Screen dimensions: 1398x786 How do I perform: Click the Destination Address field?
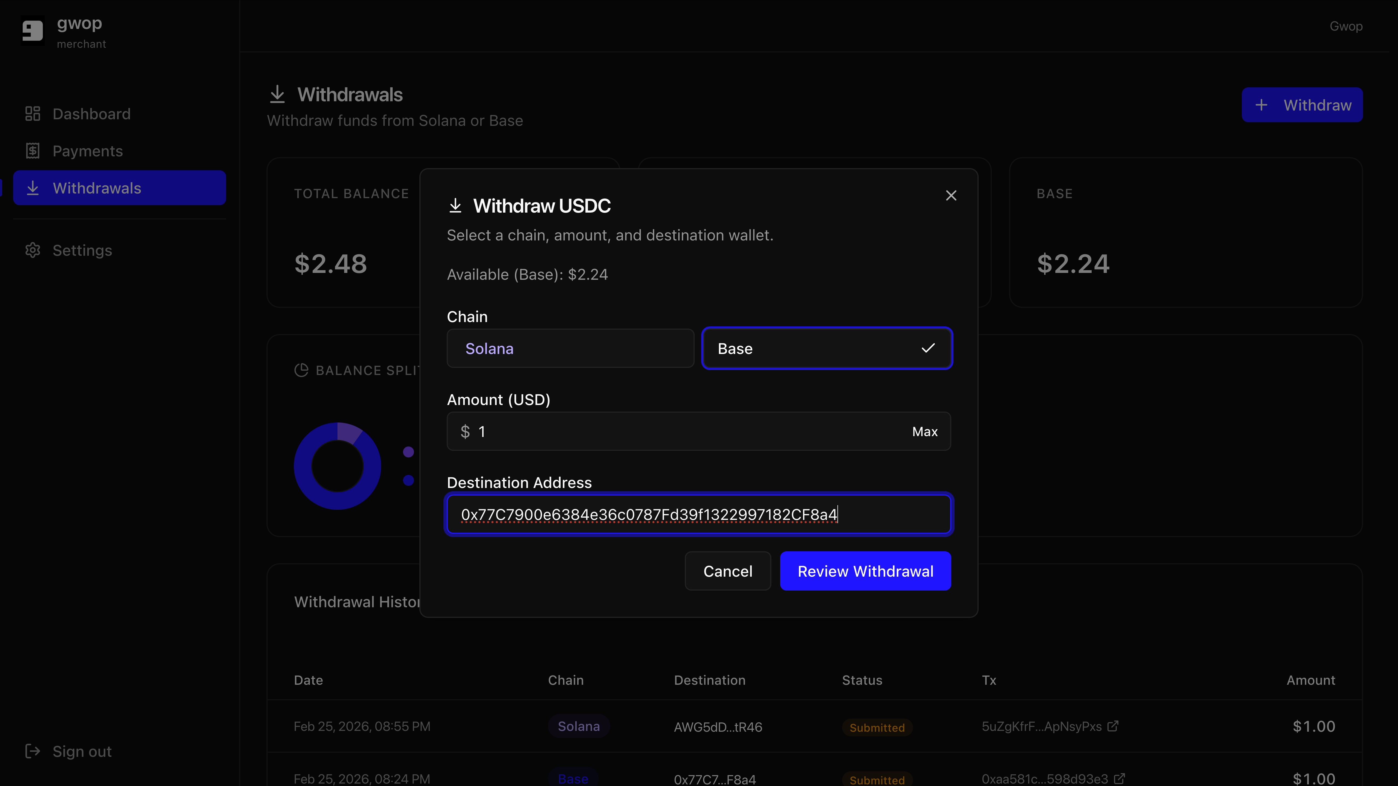click(x=698, y=514)
